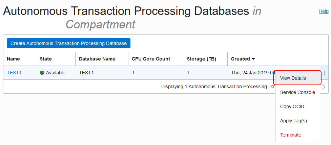
Task: Click Terminate in the actions menu
Action: pos(290,135)
